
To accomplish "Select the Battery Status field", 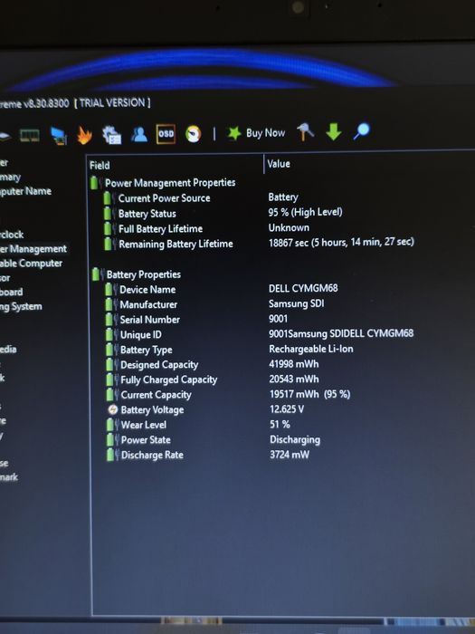I will click(x=147, y=213).
